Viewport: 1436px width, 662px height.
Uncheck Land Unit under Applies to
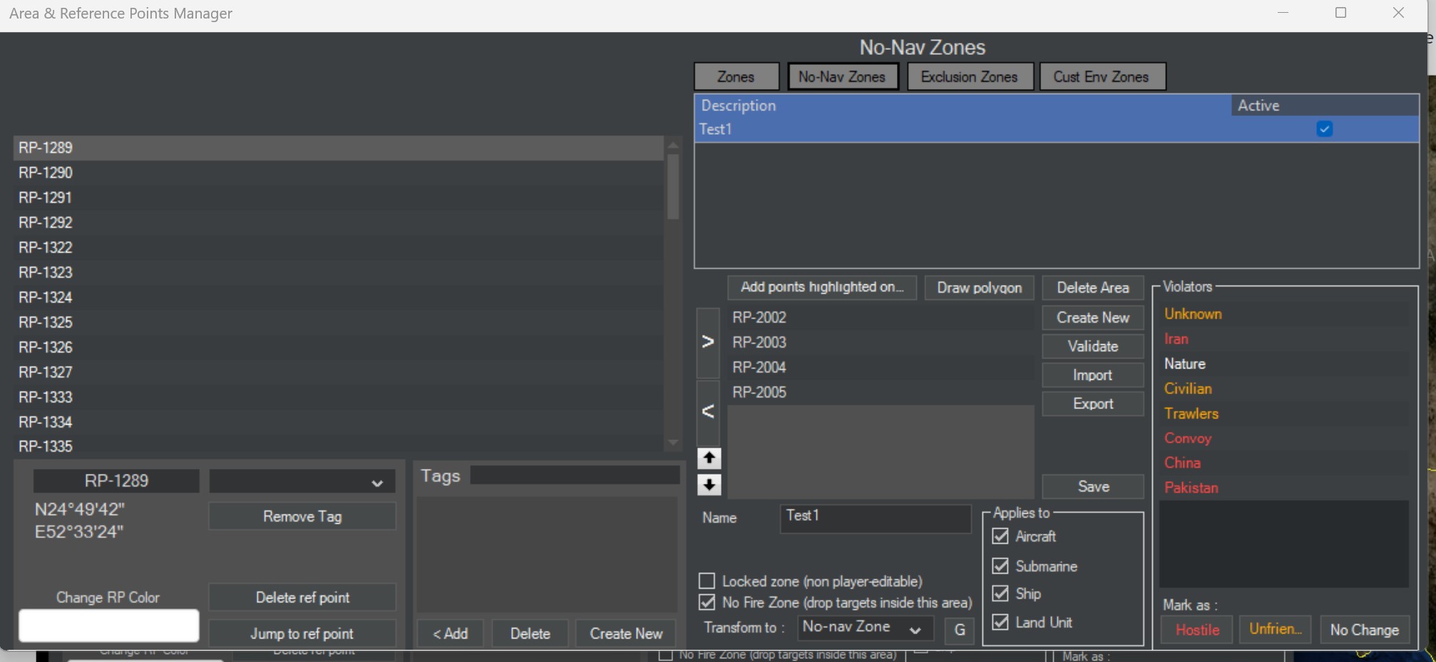[1000, 622]
